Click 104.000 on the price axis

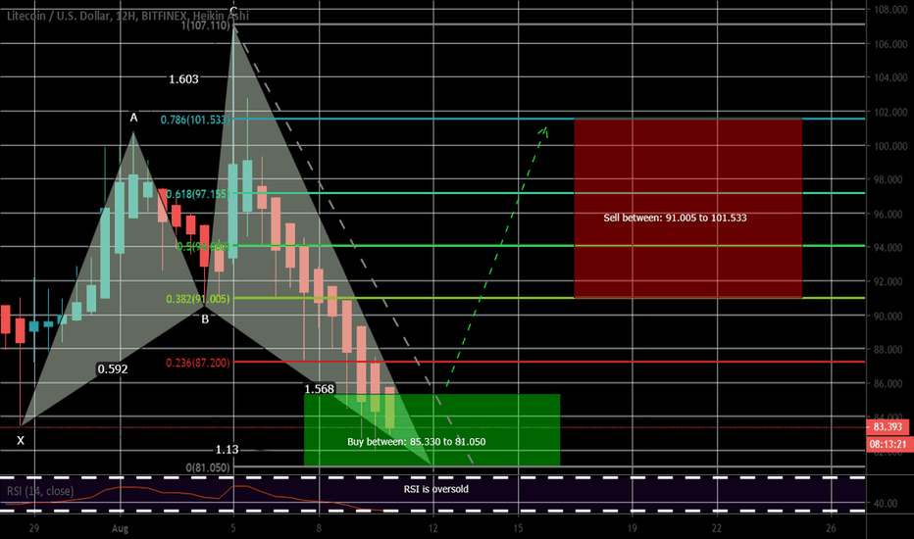889,77
